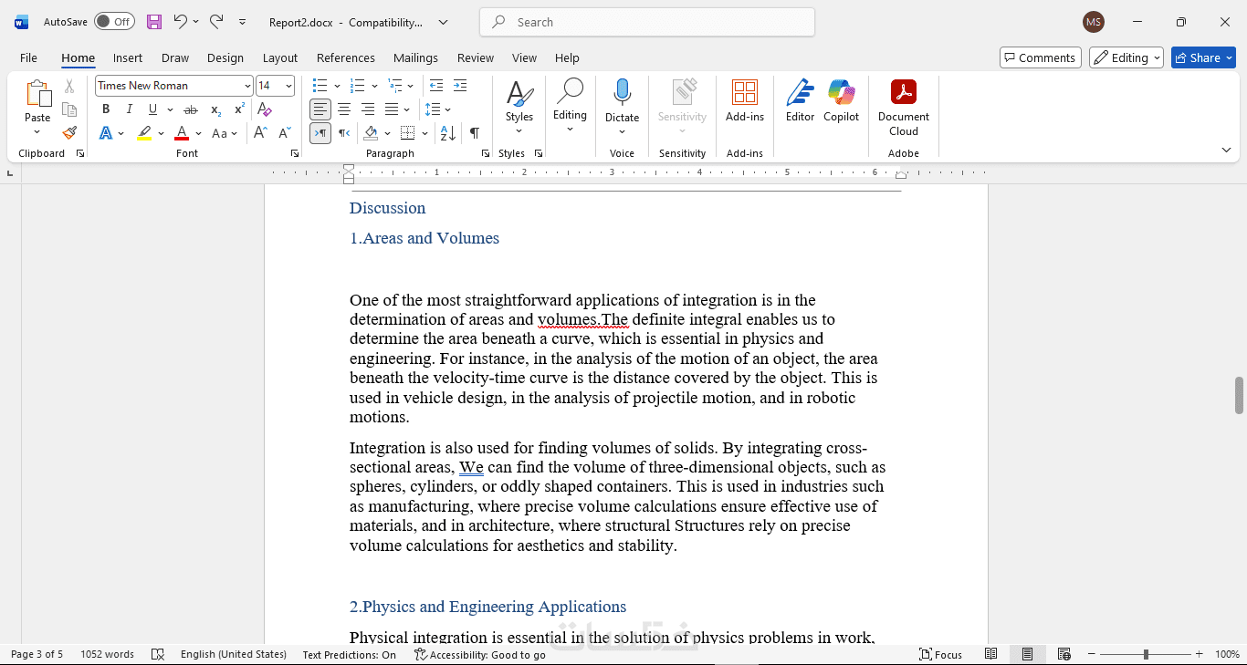Undo the last action
The image size is (1247, 665).
(180, 22)
